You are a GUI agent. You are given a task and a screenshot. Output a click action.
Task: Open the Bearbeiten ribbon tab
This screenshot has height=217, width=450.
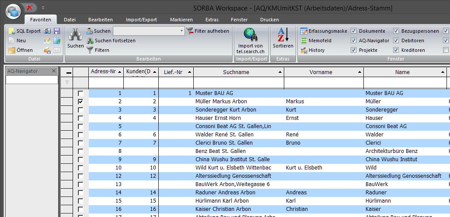coord(101,20)
